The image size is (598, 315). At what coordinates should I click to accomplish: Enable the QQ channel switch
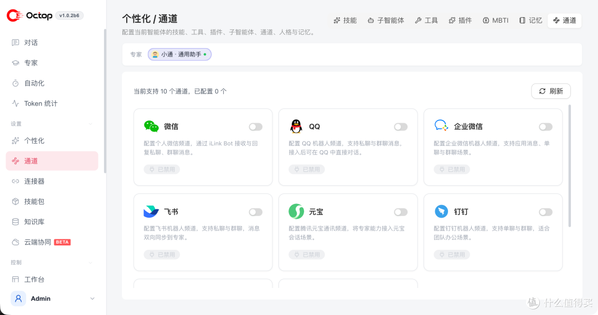click(x=400, y=127)
